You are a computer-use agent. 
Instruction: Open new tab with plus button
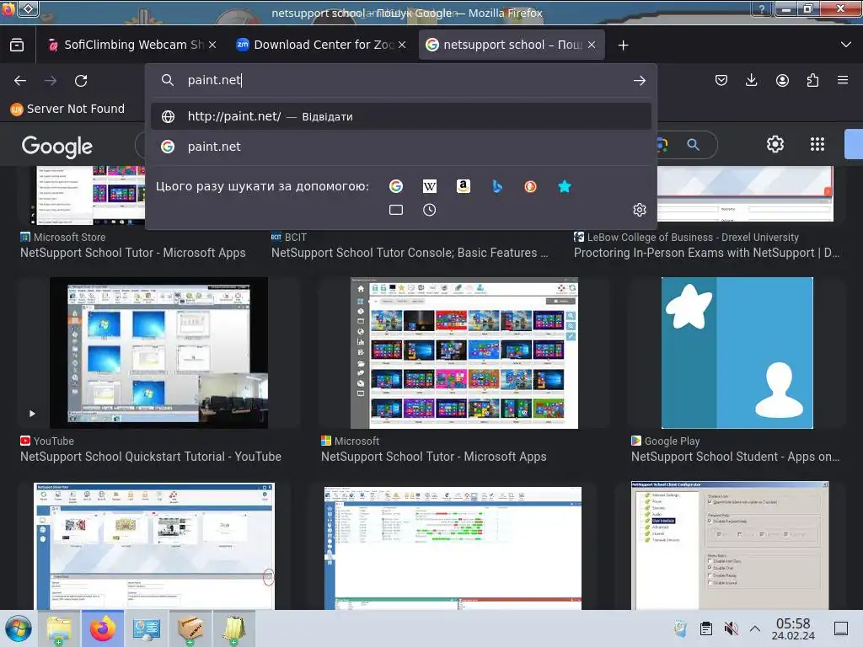(623, 45)
